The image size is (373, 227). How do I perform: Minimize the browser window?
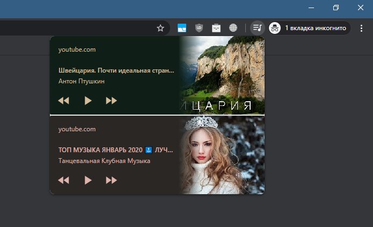pyautogui.click(x=311, y=8)
